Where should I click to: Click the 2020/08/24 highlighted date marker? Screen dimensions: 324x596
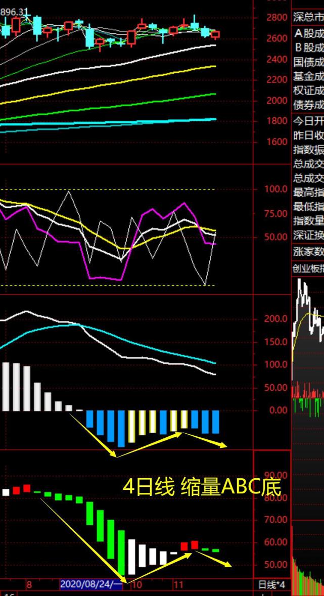pos(91,585)
